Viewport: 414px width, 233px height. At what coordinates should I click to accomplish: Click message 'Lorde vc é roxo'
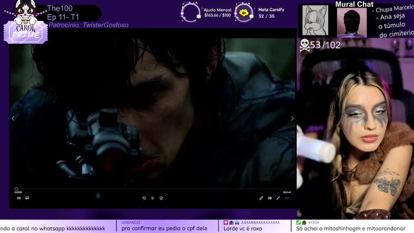coord(243,228)
